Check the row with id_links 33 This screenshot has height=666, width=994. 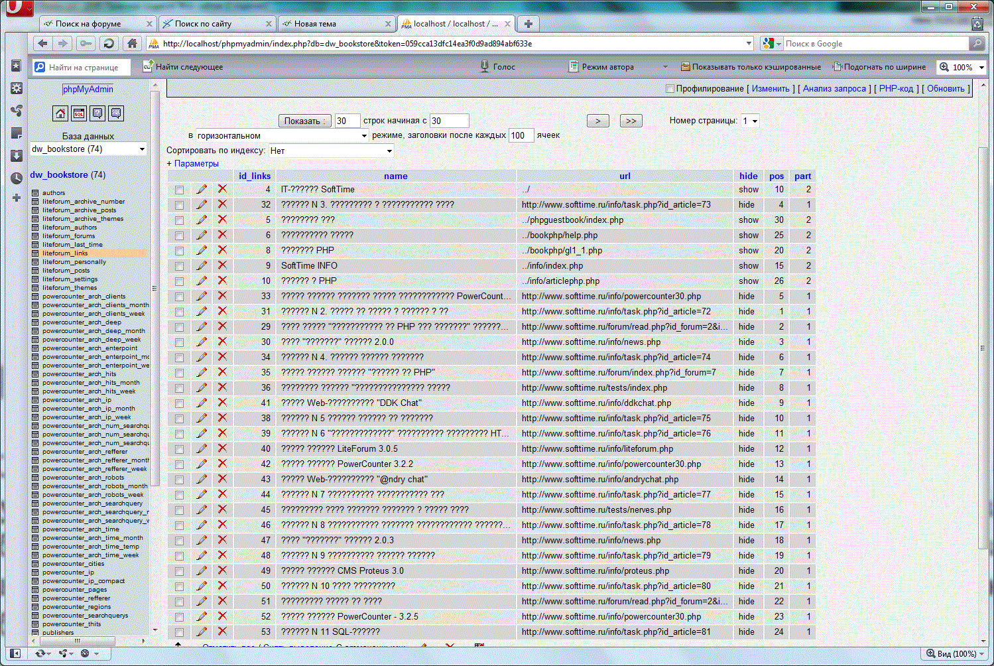[179, 297]
